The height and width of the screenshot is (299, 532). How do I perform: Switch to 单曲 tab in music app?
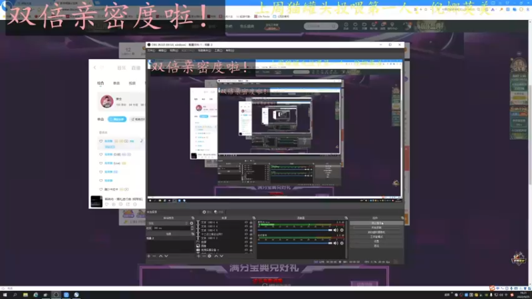point(116,83)
